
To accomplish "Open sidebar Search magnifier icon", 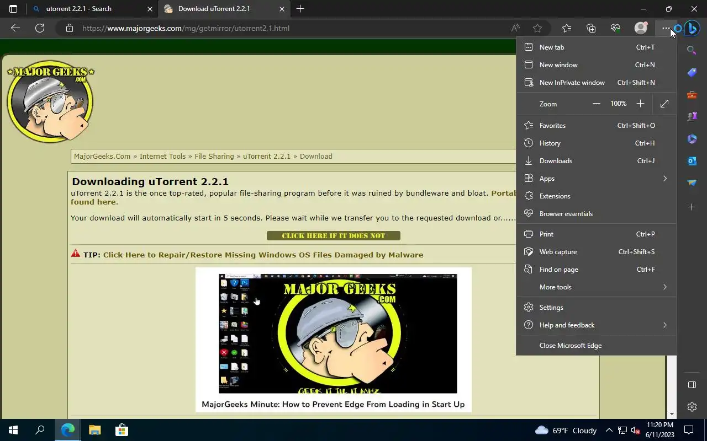I will pyautogui.click(x=692, y=50).
